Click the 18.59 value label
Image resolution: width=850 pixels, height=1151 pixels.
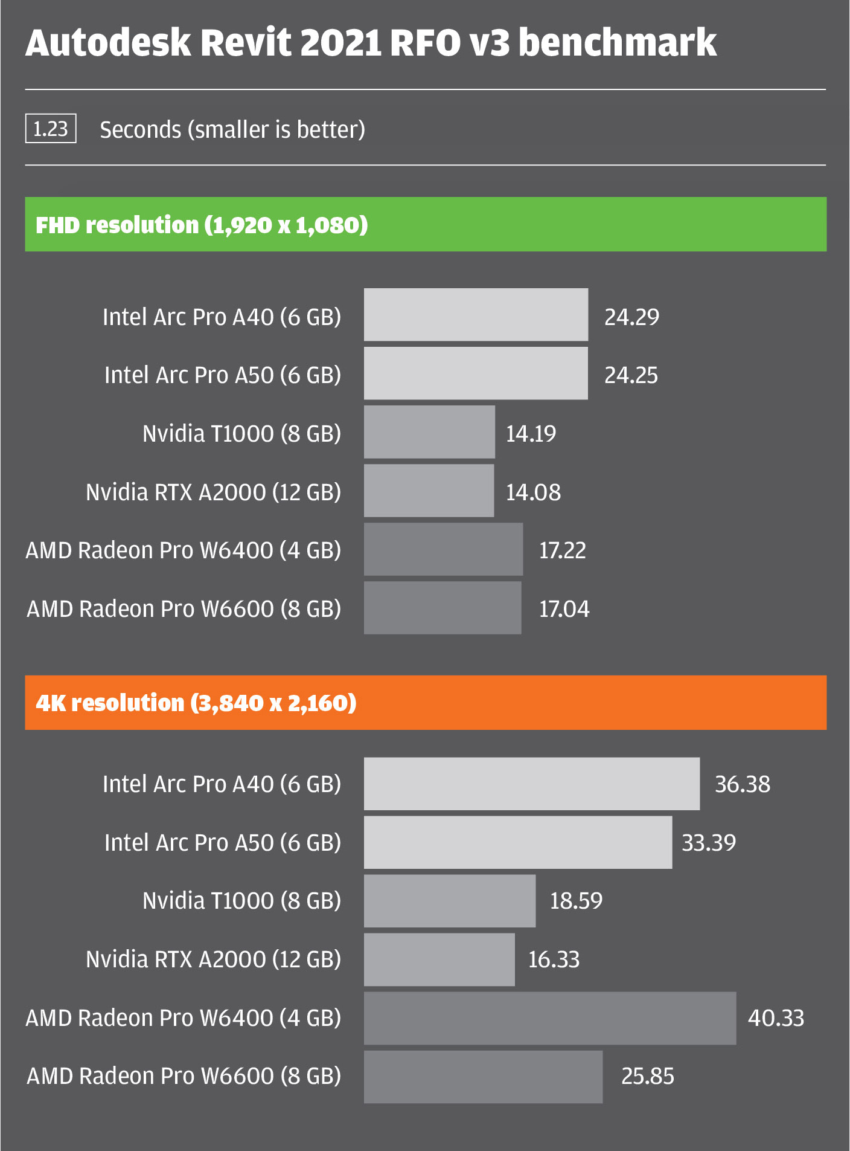click(x=576, y=901)
